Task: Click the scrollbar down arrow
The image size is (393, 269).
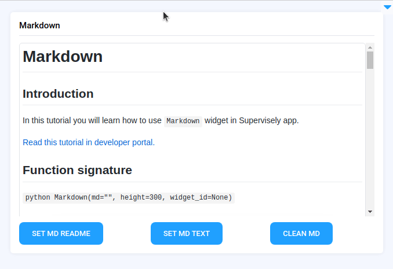Action: click(370, 212)
